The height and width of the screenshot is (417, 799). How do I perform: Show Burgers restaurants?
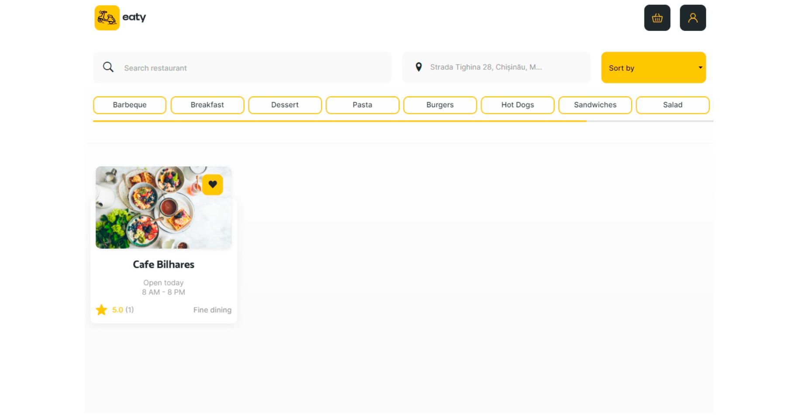click(x=440, y=105)
